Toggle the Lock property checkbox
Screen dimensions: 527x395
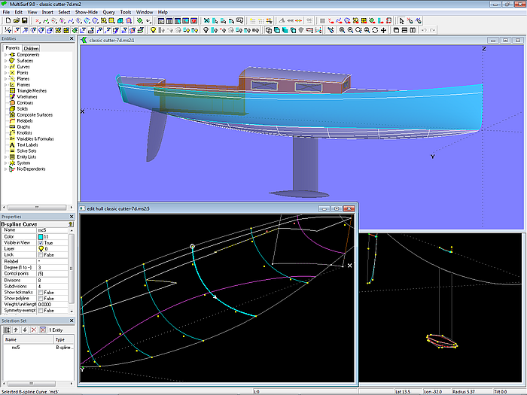(x=41, y=255)
